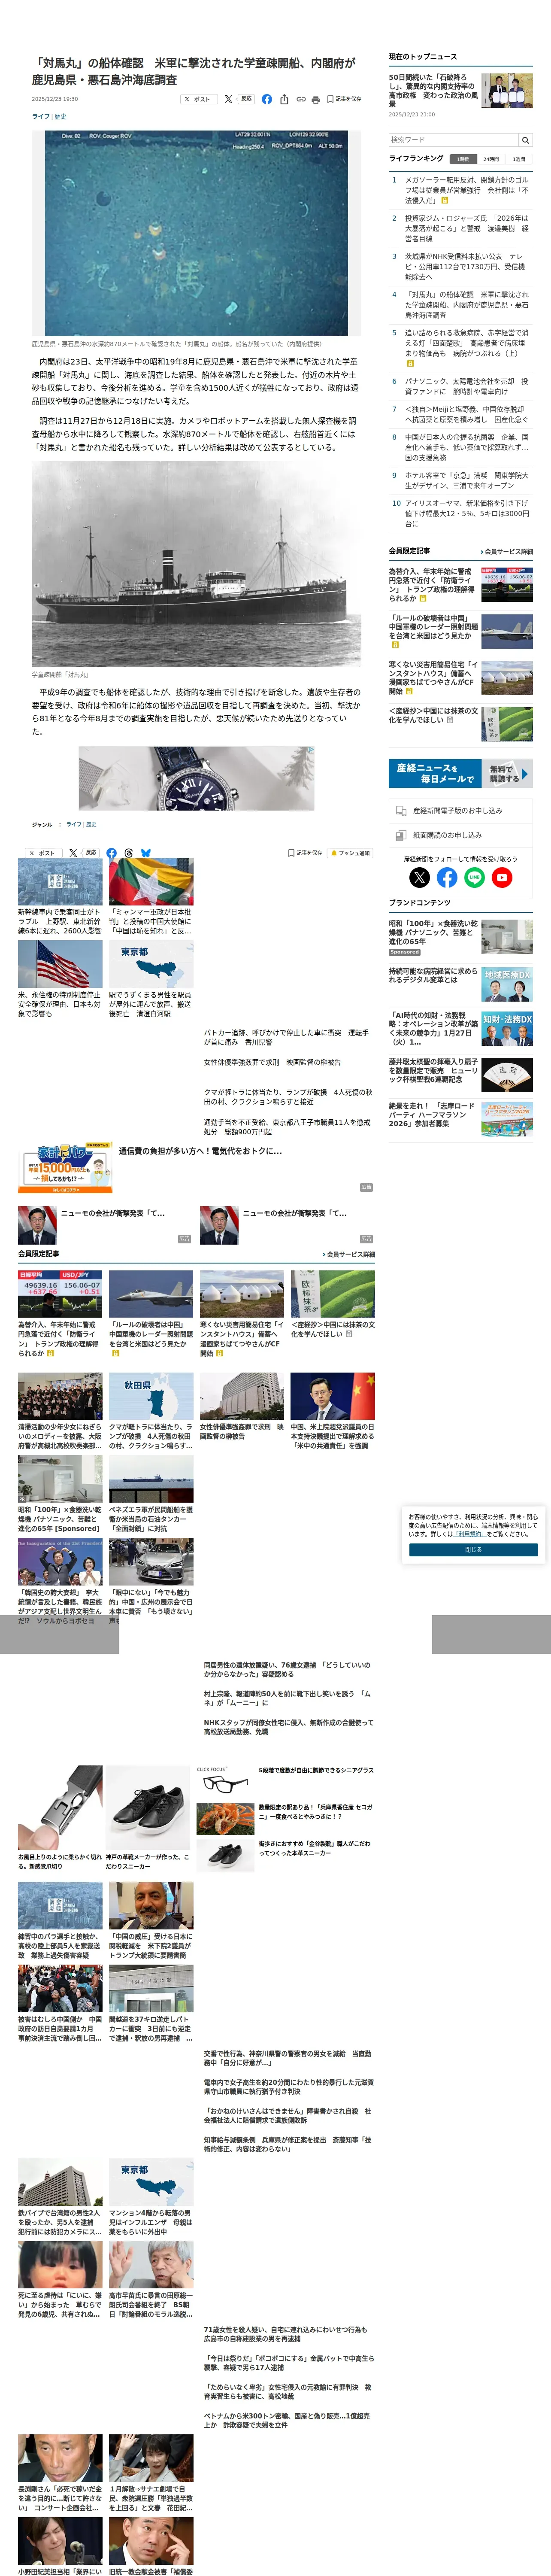551x2576 pixels.
Task: Select the 1時間 ranking tab
Action: [x=464, y=159]
